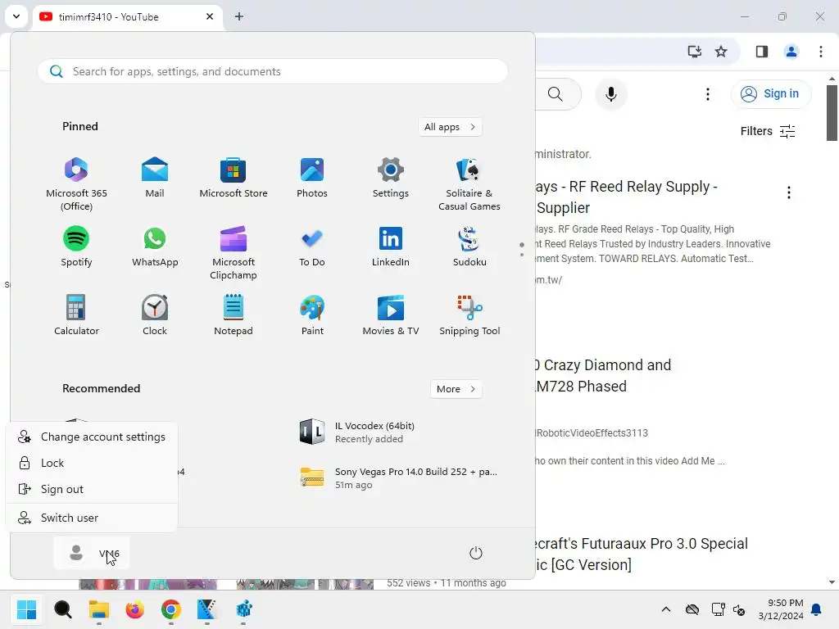Open Spotify from pinned apps
Viewport: 839px width, 629px height.
pyautogui.click(x=76, y=246)
